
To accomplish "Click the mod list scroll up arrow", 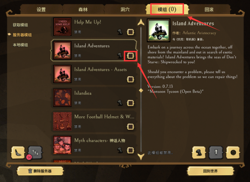I will pyautogui.click(x=141, y=22).
